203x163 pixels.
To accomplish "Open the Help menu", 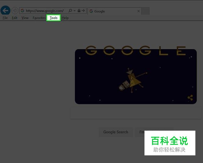I will tap(65, 18).
